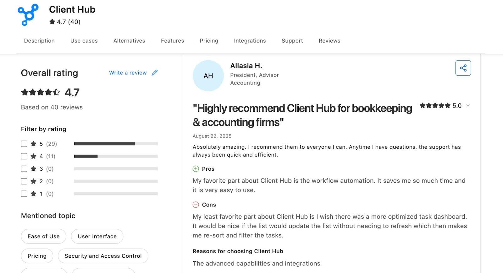
Task: Switch to the Pricing tab
Action: pos(209,40)
